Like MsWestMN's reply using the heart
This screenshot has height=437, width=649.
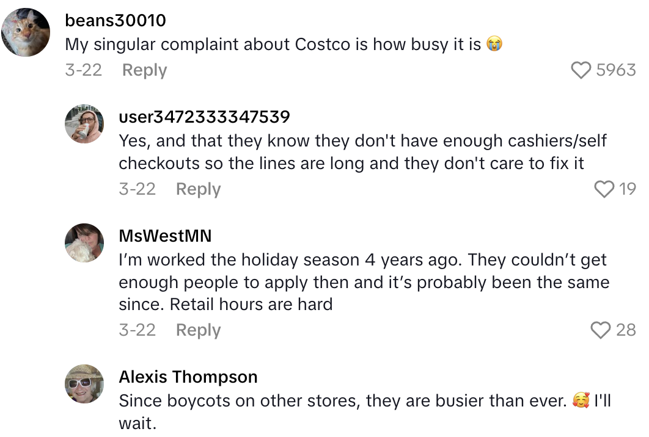point(601,330)
